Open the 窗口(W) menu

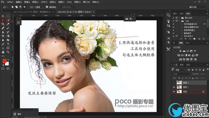coord(86,2)
